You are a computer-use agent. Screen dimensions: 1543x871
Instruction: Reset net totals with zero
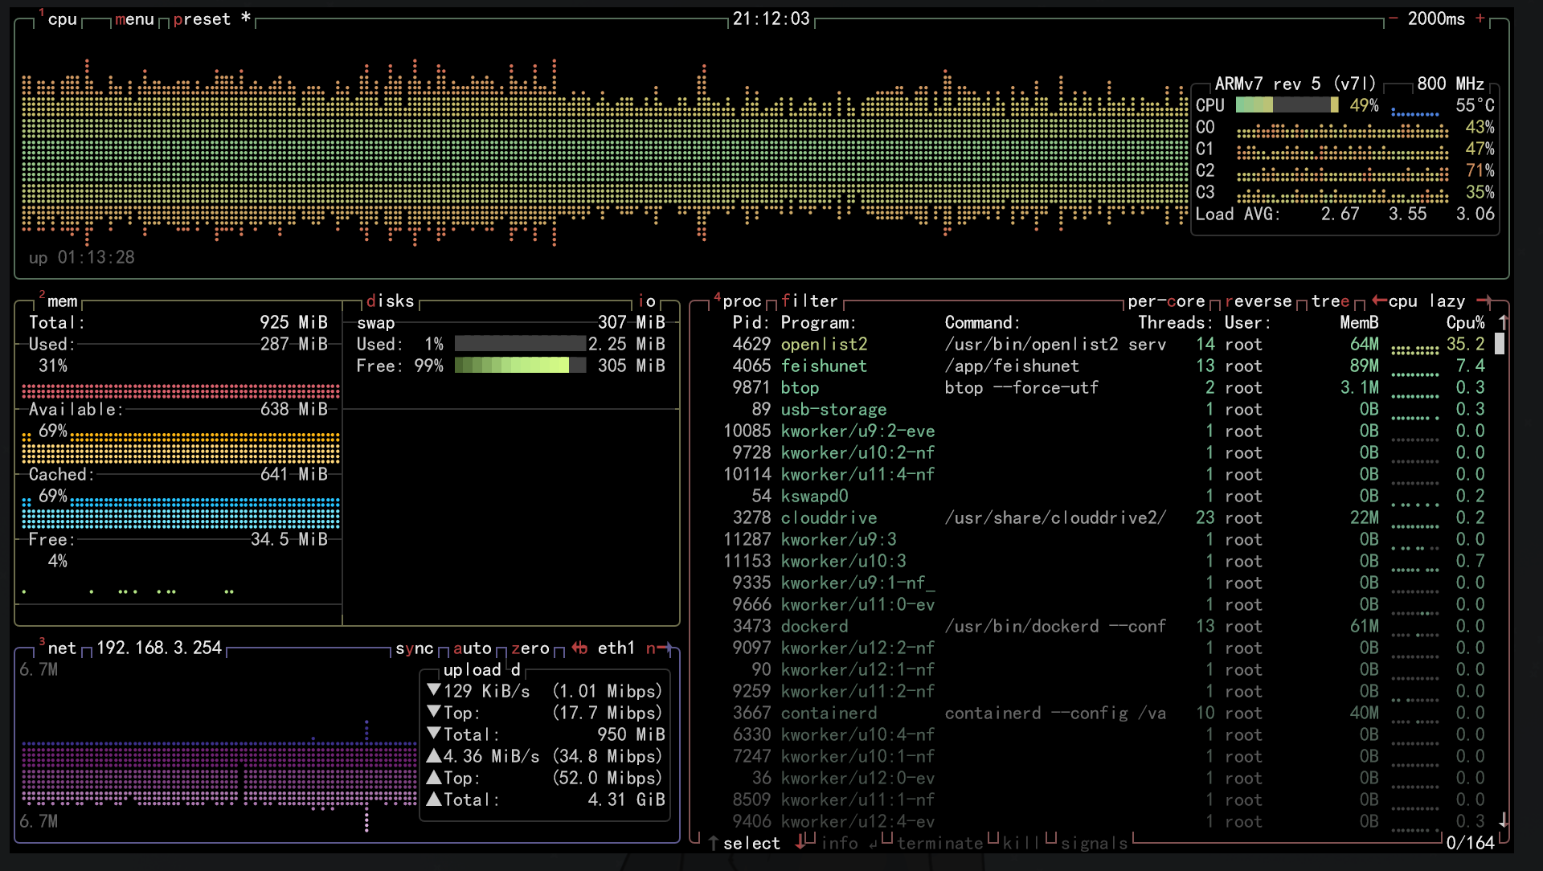pos(530,648)
